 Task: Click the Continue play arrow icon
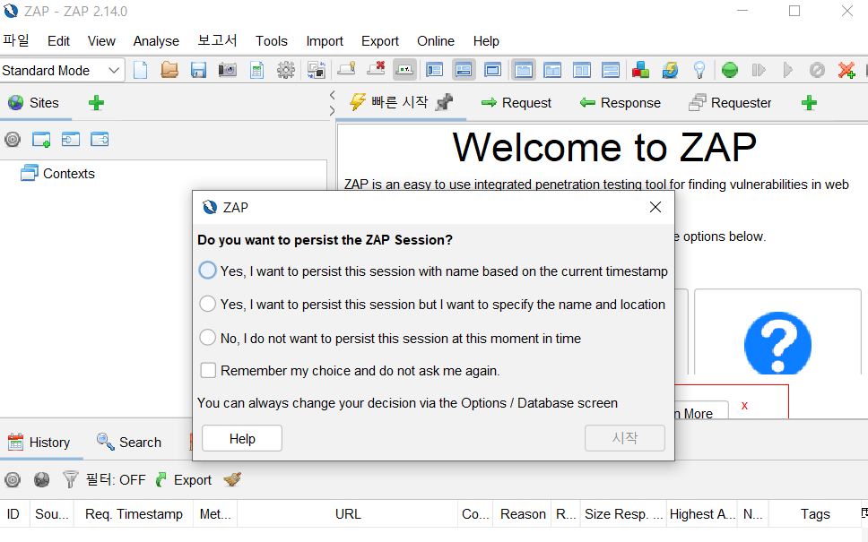pyautogui.click(x=787, y=70)
